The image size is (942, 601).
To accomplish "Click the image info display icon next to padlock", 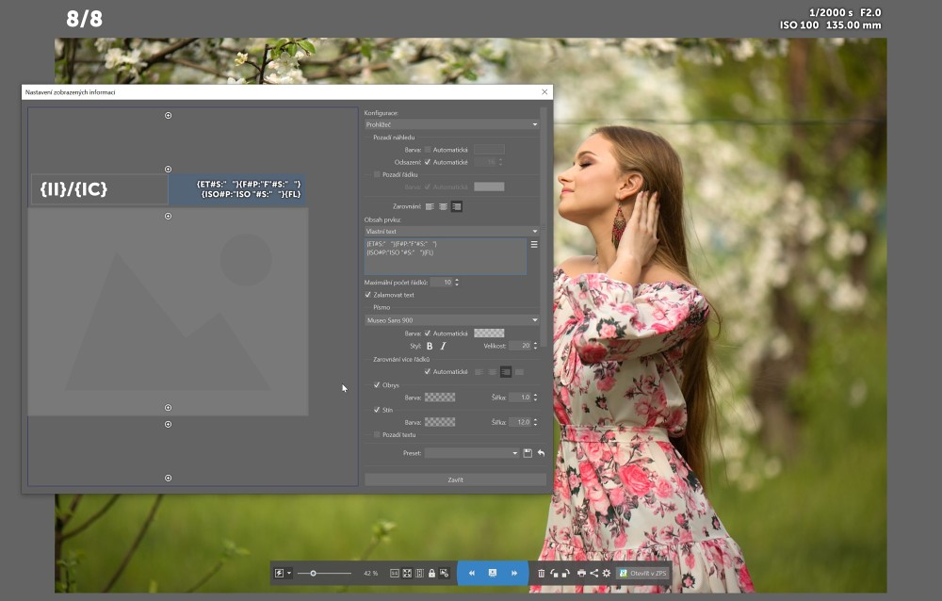I will (x=444, y=574).
